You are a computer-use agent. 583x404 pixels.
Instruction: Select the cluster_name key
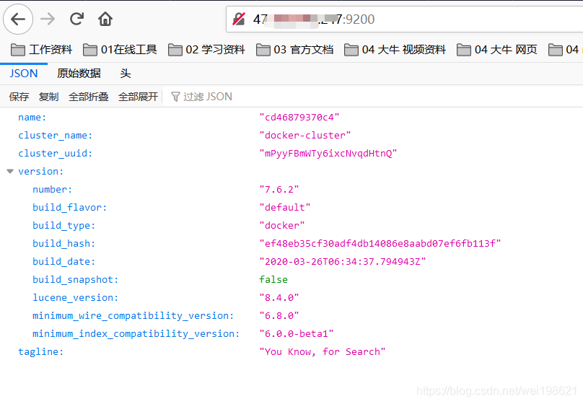pos(55,136)
